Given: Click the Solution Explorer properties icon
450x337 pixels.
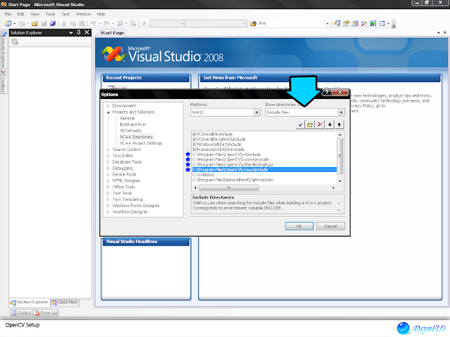Looking at the screenshot, I should click(15, 42).
